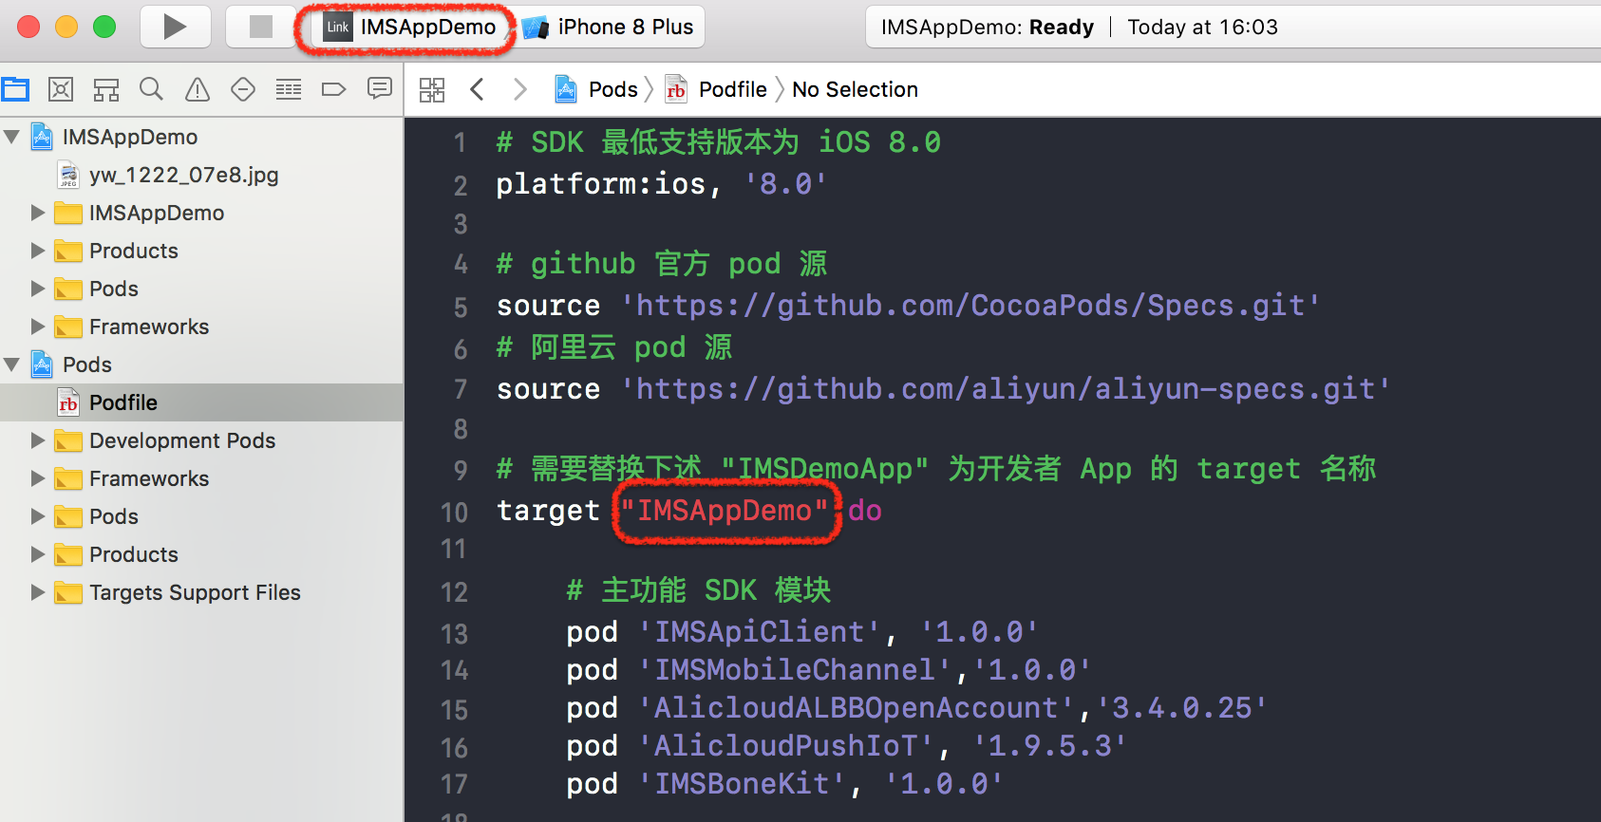
Task: Open the issue navigator warning icon
Action: (198, 89)
